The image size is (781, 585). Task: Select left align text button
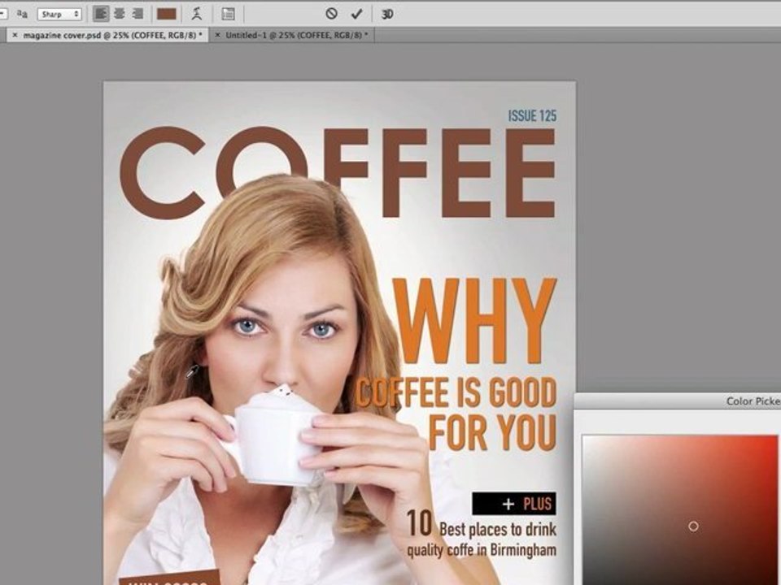[x=101, y=14]
